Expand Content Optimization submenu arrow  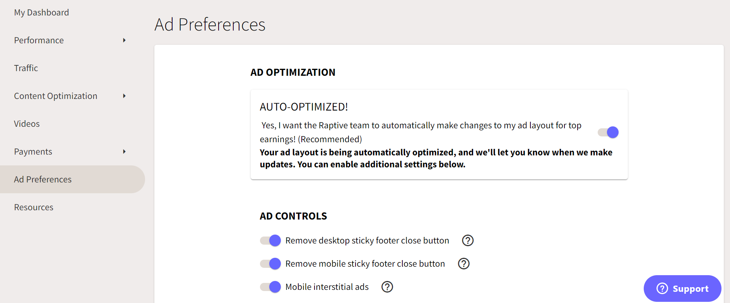(124, 96)
